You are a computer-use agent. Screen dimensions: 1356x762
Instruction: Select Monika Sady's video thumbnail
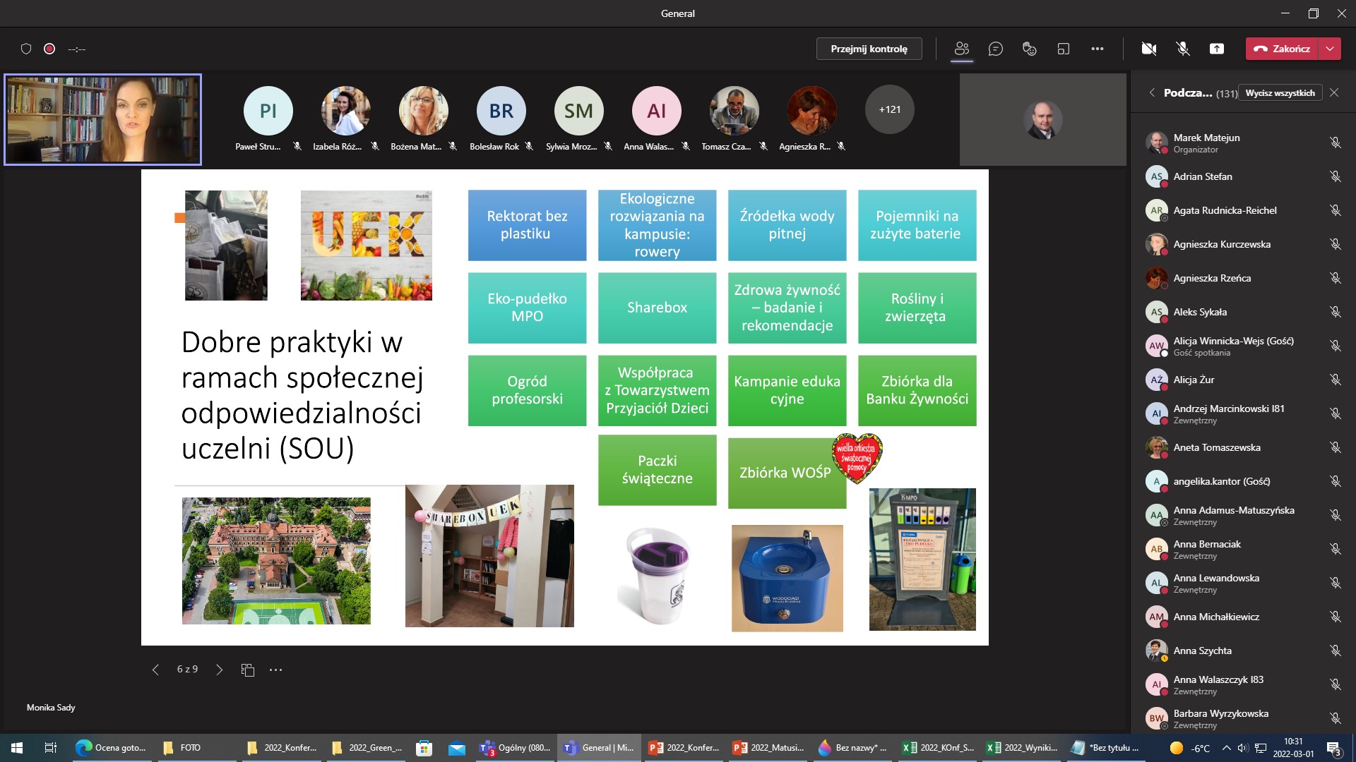[102, 119]
